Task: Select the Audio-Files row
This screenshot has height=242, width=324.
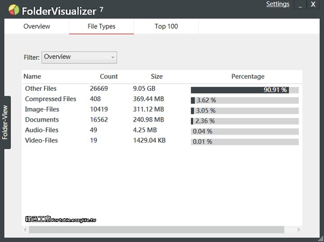Action: [162, 130]
